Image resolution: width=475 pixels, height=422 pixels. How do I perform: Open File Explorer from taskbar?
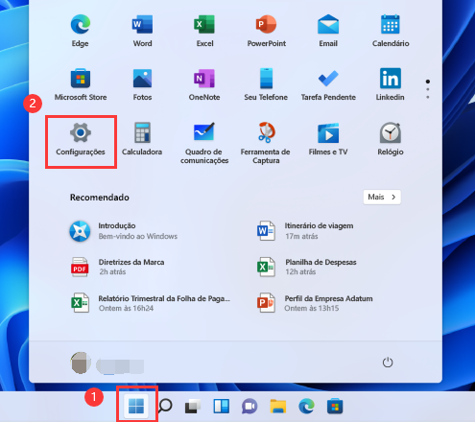(277, 407)
